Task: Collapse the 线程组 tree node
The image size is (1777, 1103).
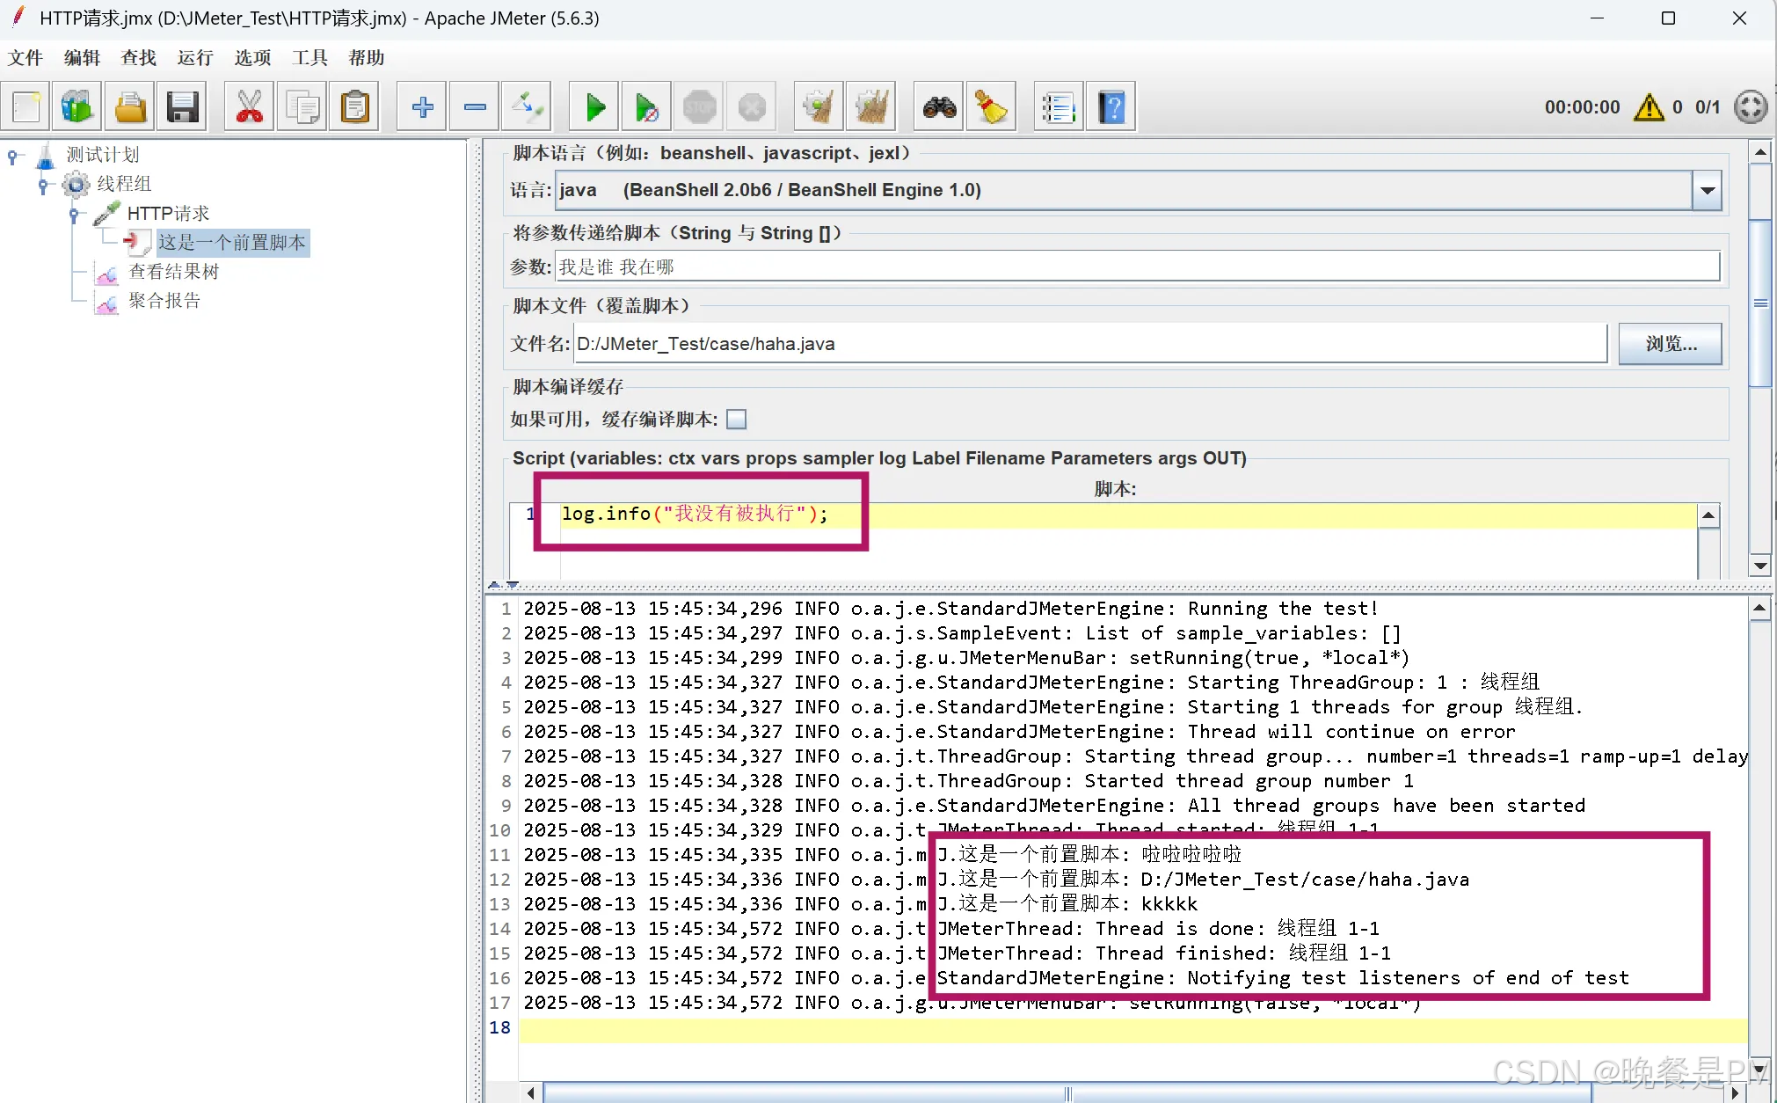Action: (x=42, y=186)
